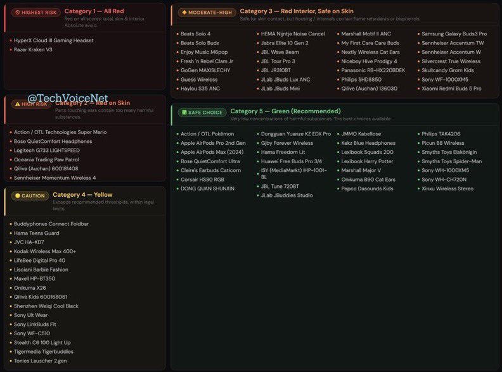Click the HIGHEST RISK badge
Viewport: 502px width, 372px height.
point(36,13)
